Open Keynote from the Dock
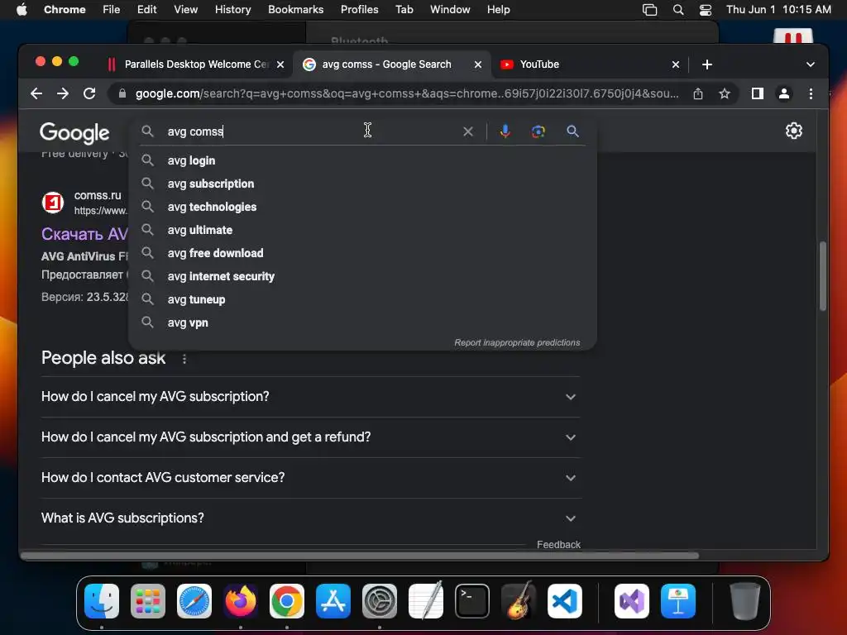 [x=678, y=601]
